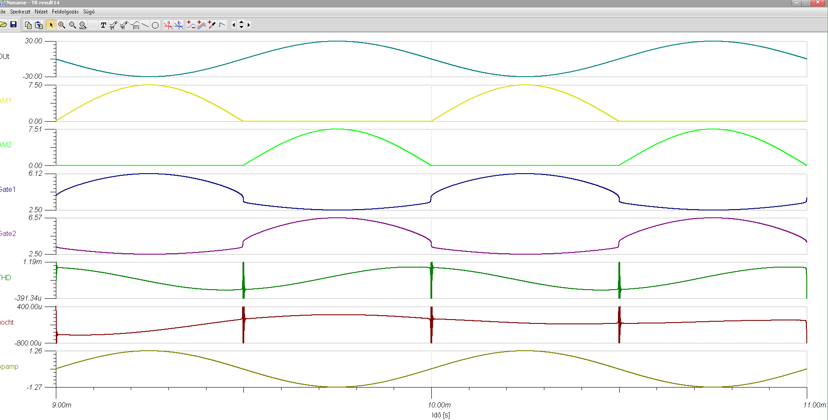
Task: Pick the eyedropper add tool
Action: (x=212, y=25)
